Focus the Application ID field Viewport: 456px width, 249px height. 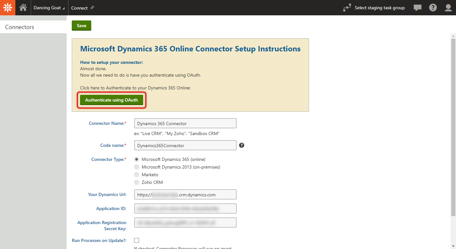[x=185, y=208]
